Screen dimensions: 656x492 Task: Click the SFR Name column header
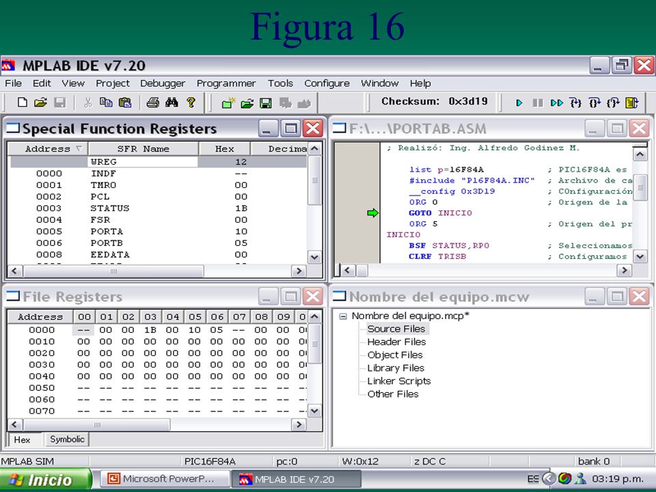pyautogui.click(x=143, y=148)
